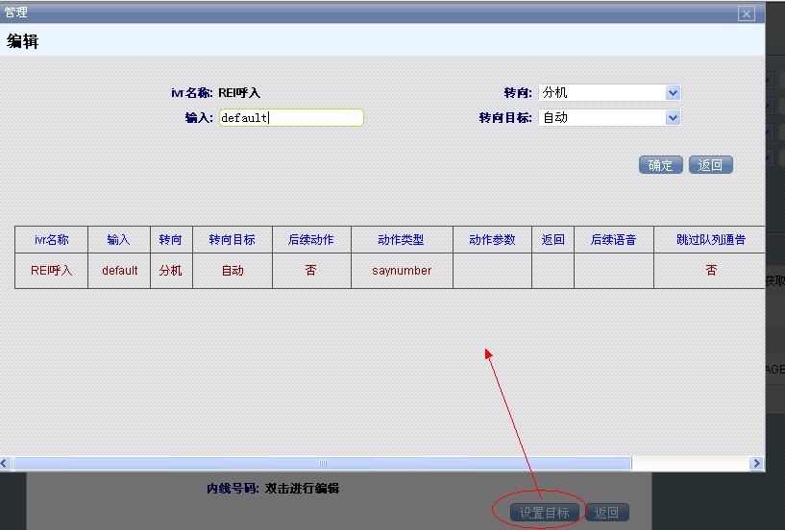The image size is (785, 530).
Task: Click the circled 设置目标 button
Action: click(x=544, y=513)
